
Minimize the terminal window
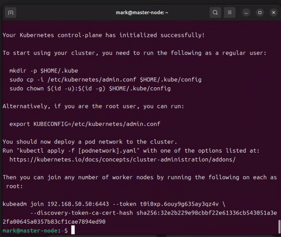(x=247, y=13)
